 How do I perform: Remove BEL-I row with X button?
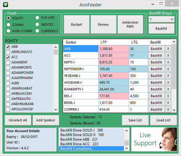tap(168, 96)
